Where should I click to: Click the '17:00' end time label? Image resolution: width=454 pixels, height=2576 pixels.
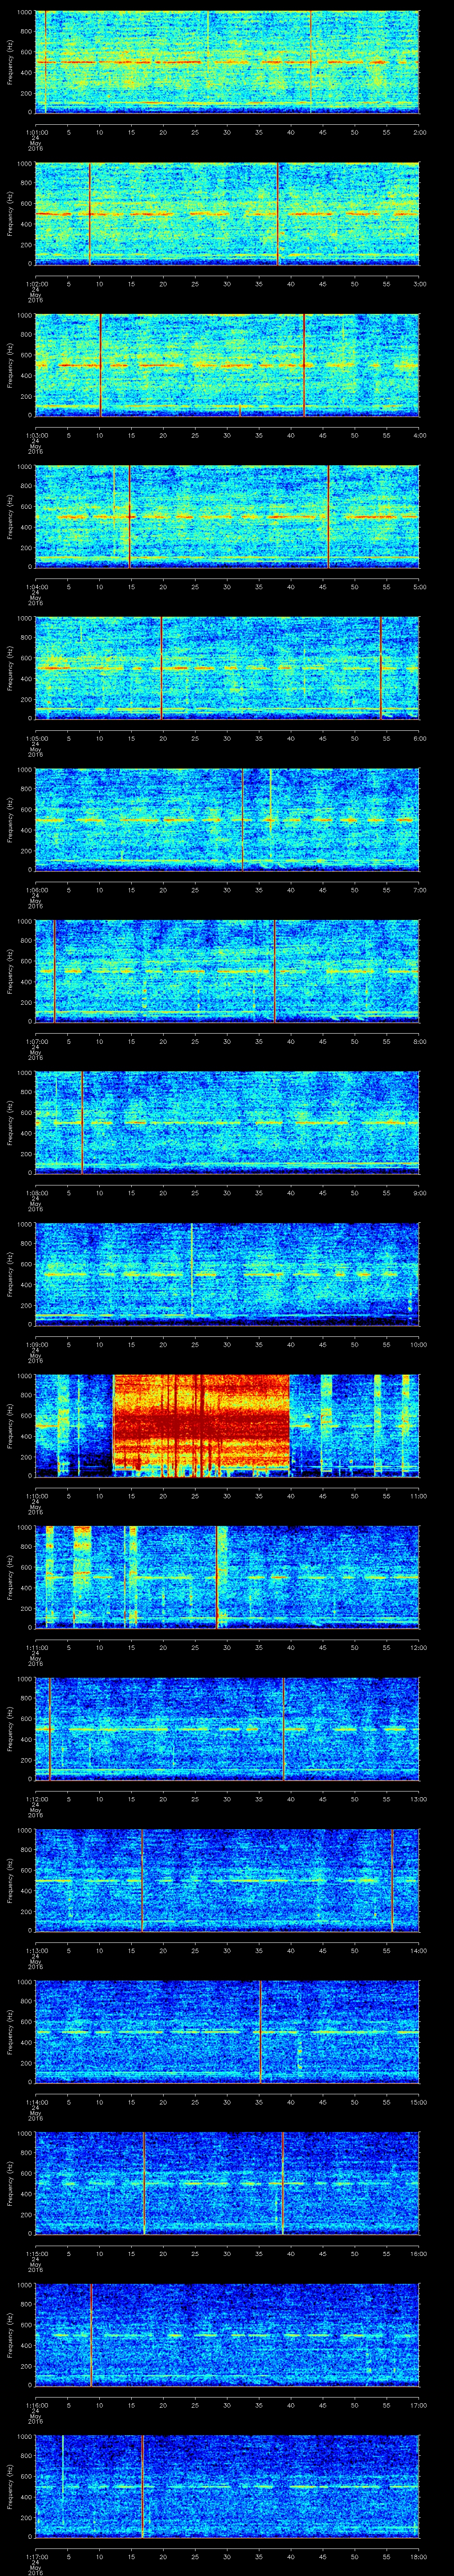pos(419,2404)
